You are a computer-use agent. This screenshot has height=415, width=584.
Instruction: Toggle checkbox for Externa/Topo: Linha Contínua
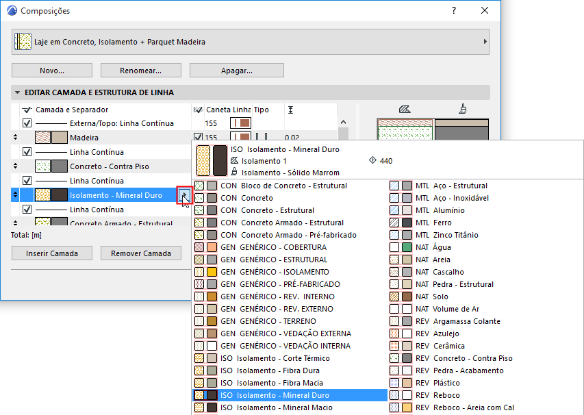pos(27,123)
